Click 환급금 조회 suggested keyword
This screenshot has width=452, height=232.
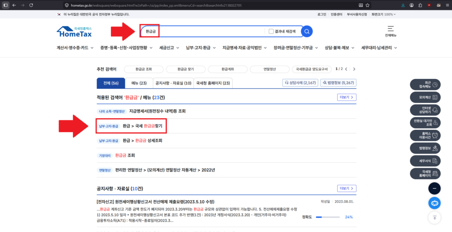pyautogui.click(x=143, y=69)
